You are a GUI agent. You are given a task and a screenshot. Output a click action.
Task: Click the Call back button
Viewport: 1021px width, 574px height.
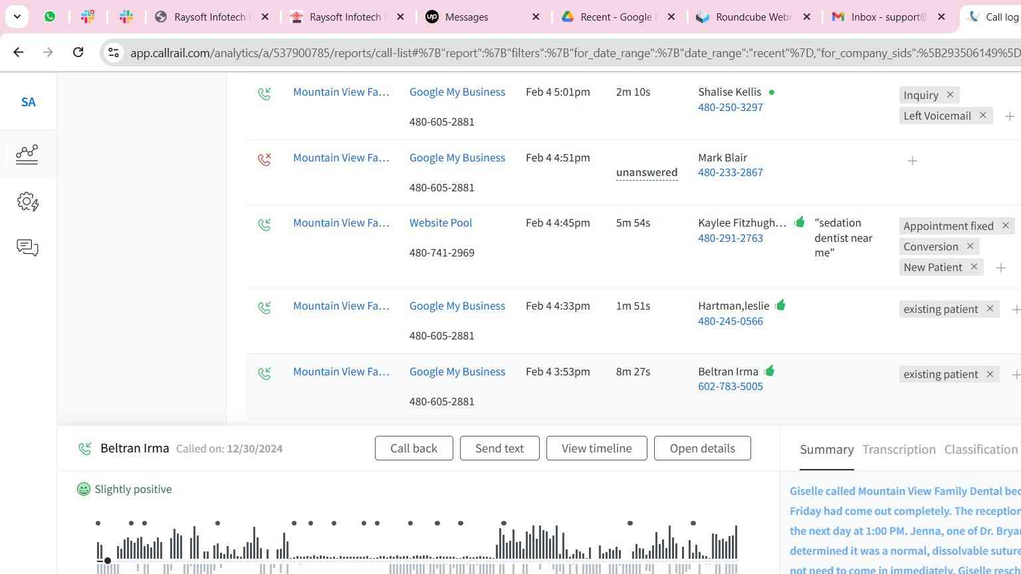click(x=413, y=448)
